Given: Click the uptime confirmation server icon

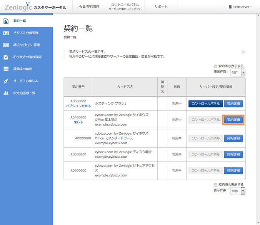Looking at the screenshot, I should pyautogui.click(x=6, y=69).
